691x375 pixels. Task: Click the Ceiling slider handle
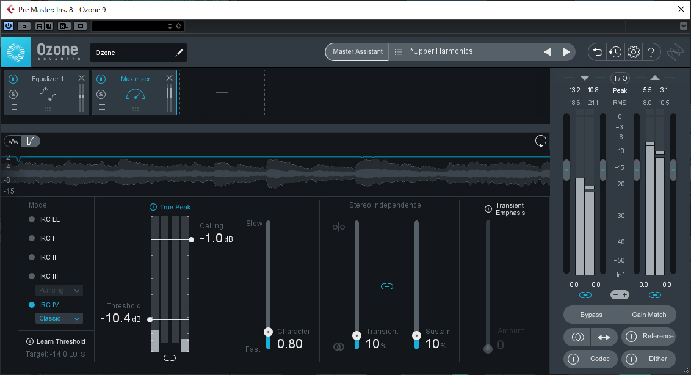(x=191, y=239)
